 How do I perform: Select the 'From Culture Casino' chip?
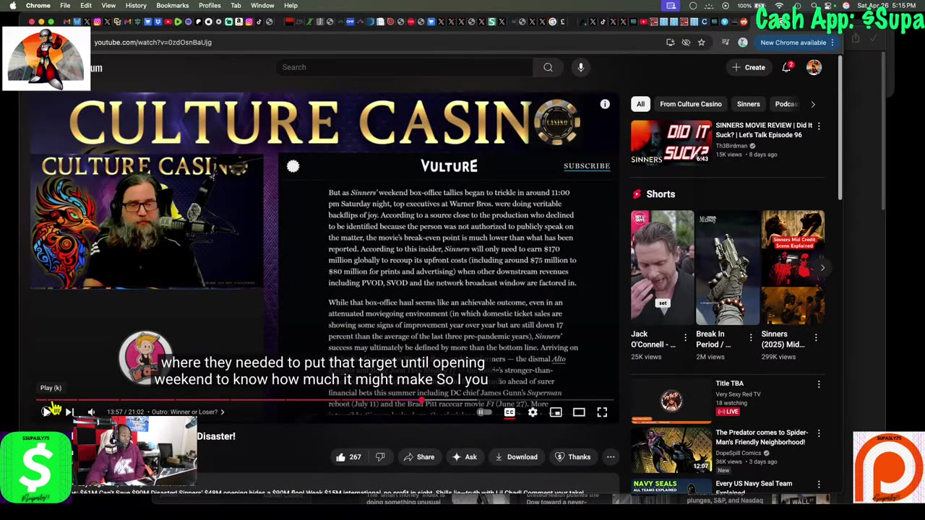click(690, 104)
